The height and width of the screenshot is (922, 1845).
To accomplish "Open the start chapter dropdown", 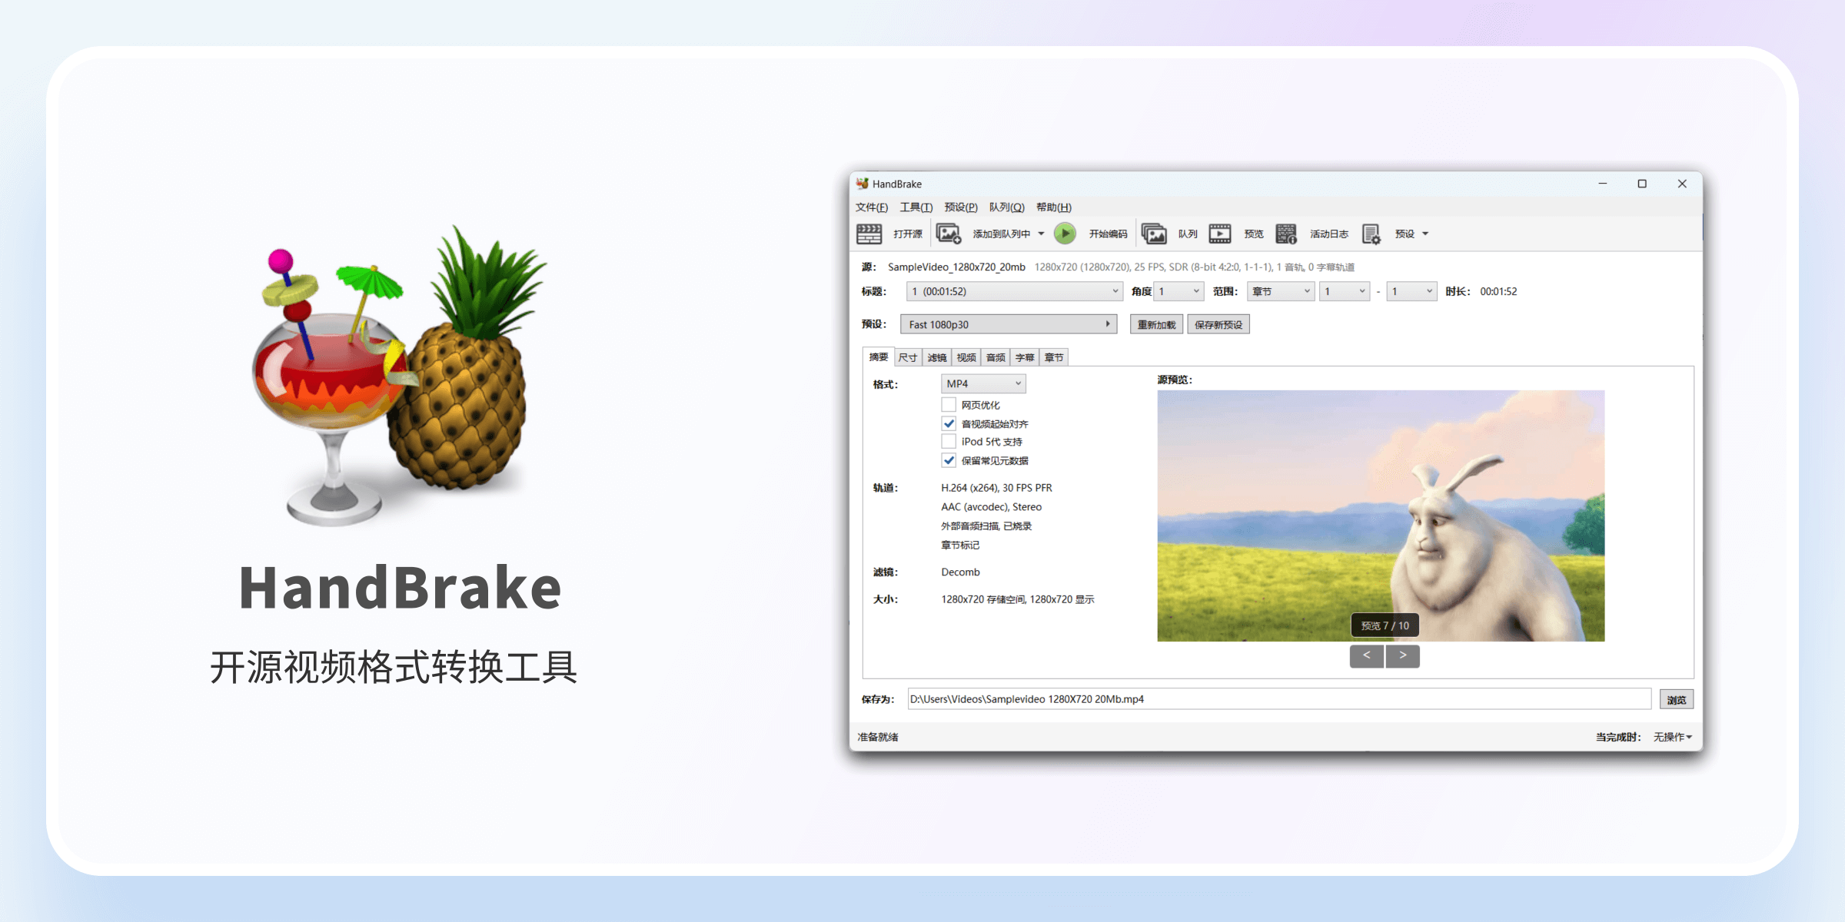I will click(1345, 291).
